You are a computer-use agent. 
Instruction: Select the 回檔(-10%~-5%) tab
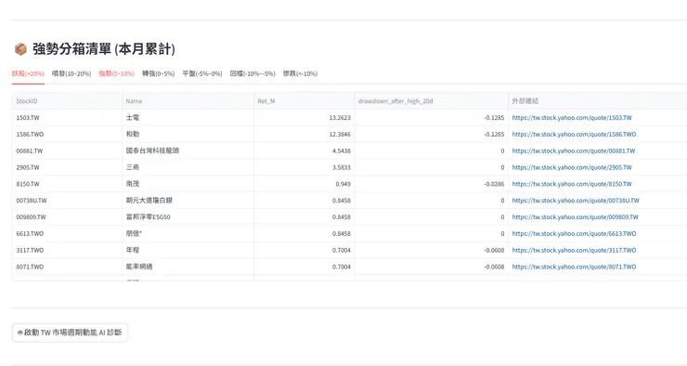[253, 73]
